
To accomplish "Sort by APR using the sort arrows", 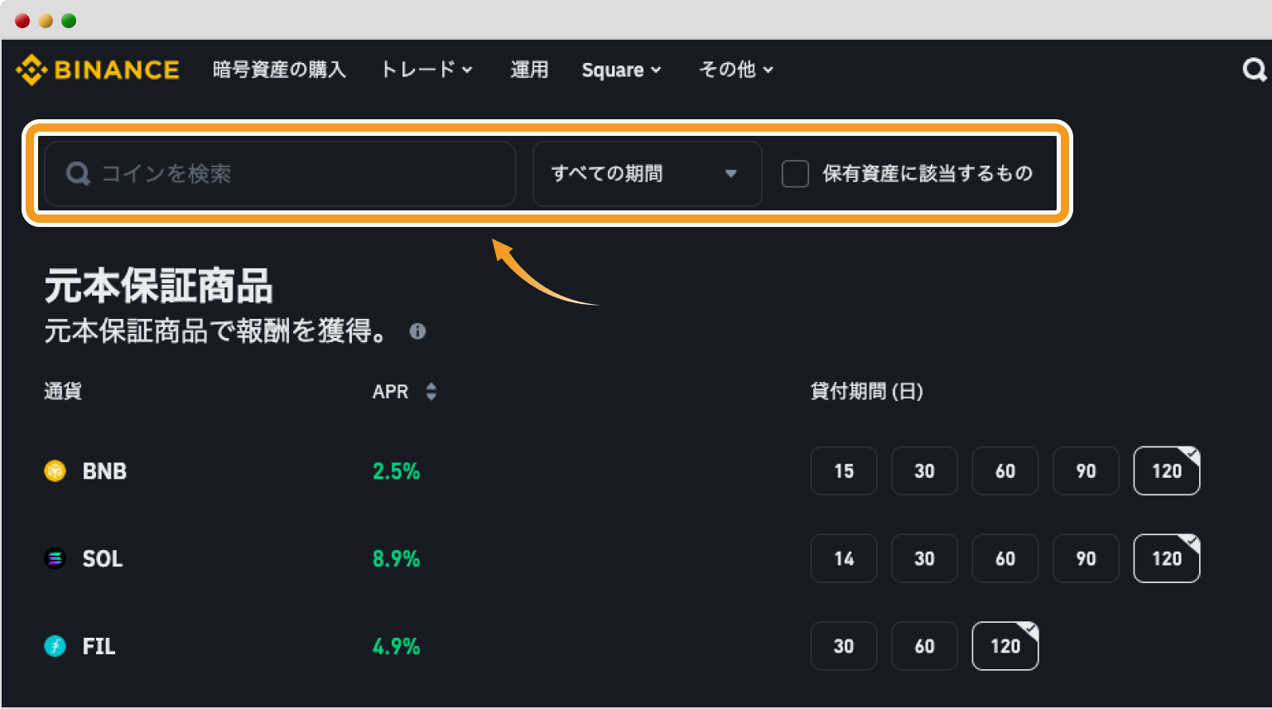I will click(x=431, y=391).
